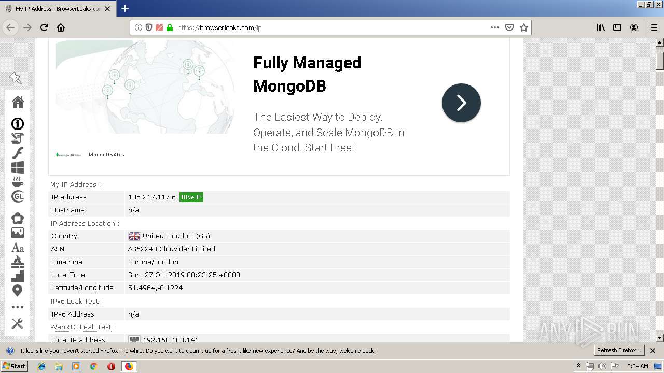Pin the BrowserLeaks sidebar with pushpin icon
Image resolution: width=664 pixels, height=373 pixels.
point(16,78)
